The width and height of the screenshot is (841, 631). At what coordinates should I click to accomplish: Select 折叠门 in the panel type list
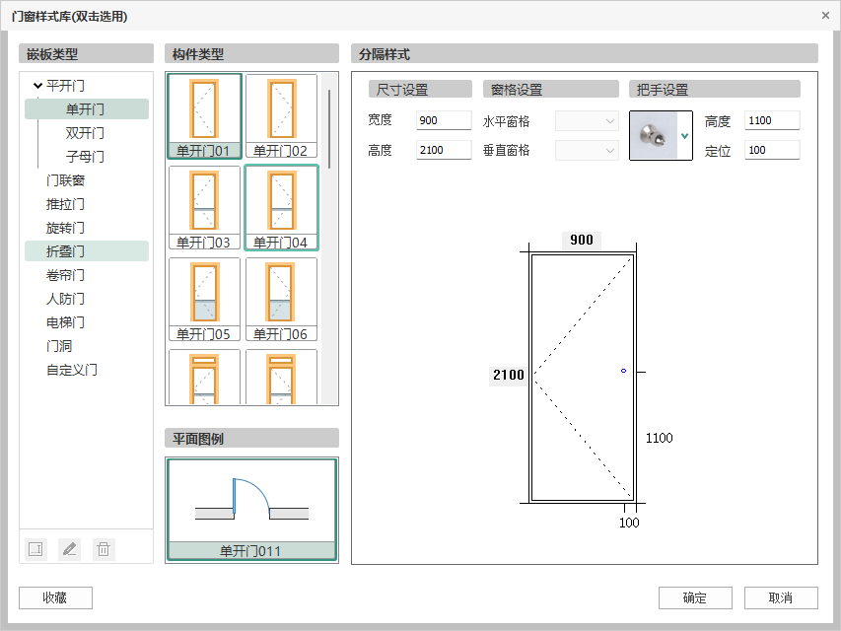(x=87, y=251)
